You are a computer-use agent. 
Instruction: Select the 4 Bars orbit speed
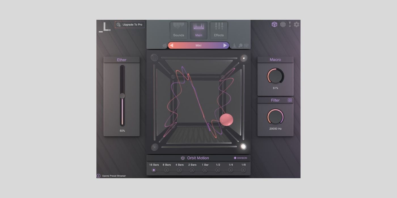tap(179, 170)
